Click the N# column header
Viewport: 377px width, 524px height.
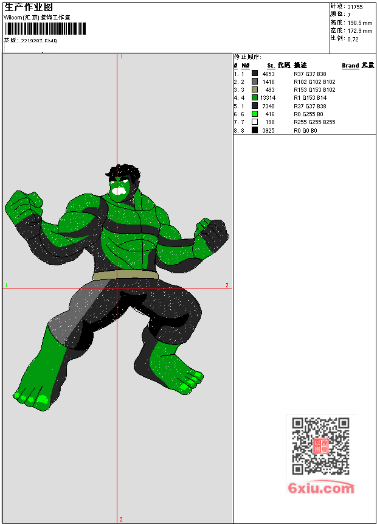[246, 66]
